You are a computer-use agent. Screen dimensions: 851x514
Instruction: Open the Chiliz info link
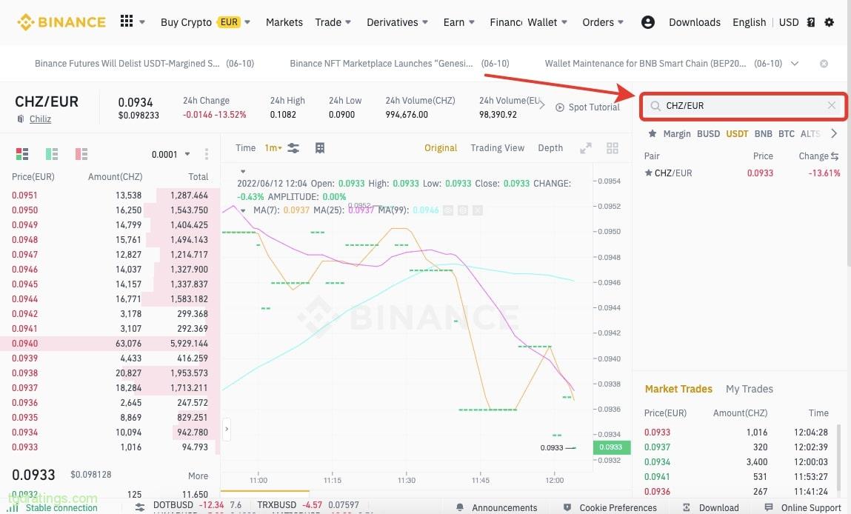pyautogui.click(x=40, y=119)
